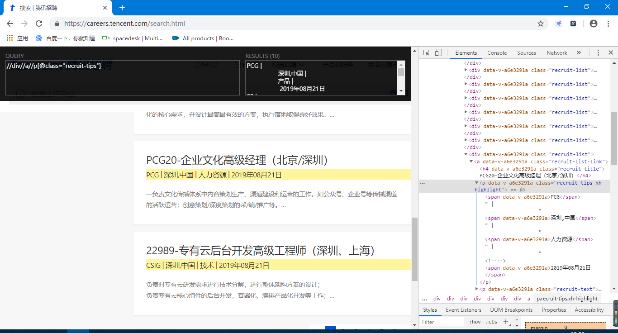
Task: Show more DevTools tabs via chevron
Action: 579,53
